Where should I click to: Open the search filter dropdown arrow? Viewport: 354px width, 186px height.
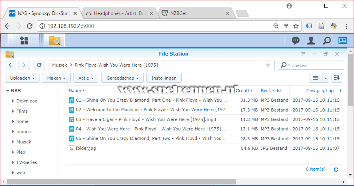pyautogui.click(x=289, y=65)
